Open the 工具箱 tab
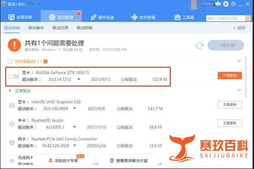The image size is (254, 169). point(184,17)
